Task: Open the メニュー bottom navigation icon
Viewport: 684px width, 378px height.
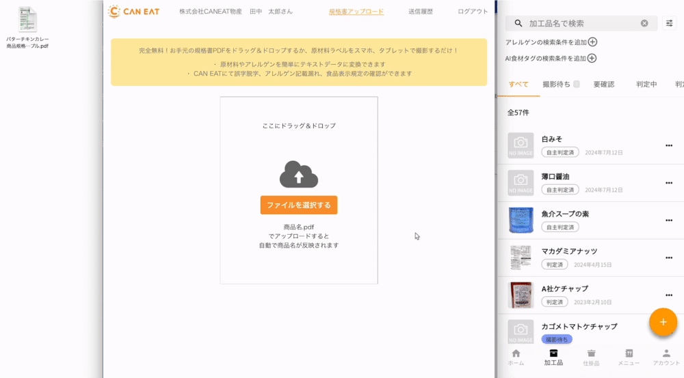Action: coord(629,357)
